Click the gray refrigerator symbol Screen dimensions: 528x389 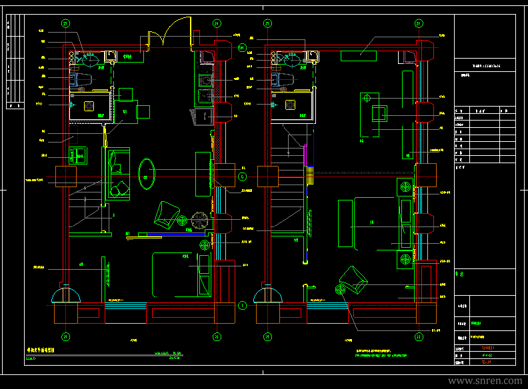click(203, 117)
